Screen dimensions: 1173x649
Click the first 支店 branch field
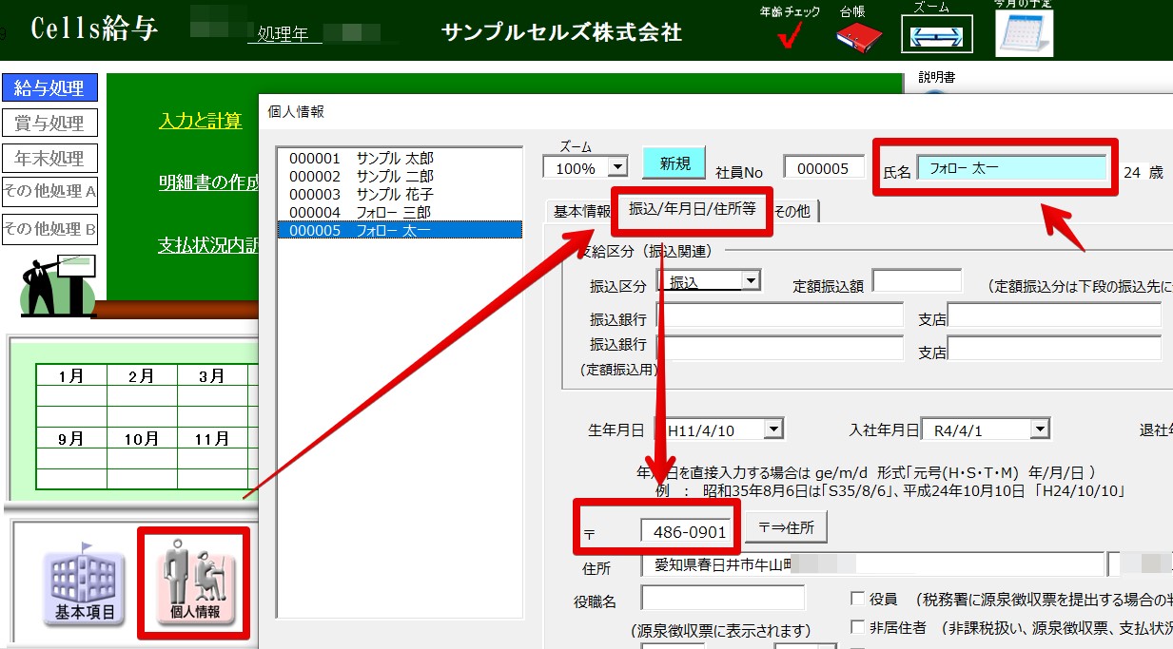point(1054,315)
